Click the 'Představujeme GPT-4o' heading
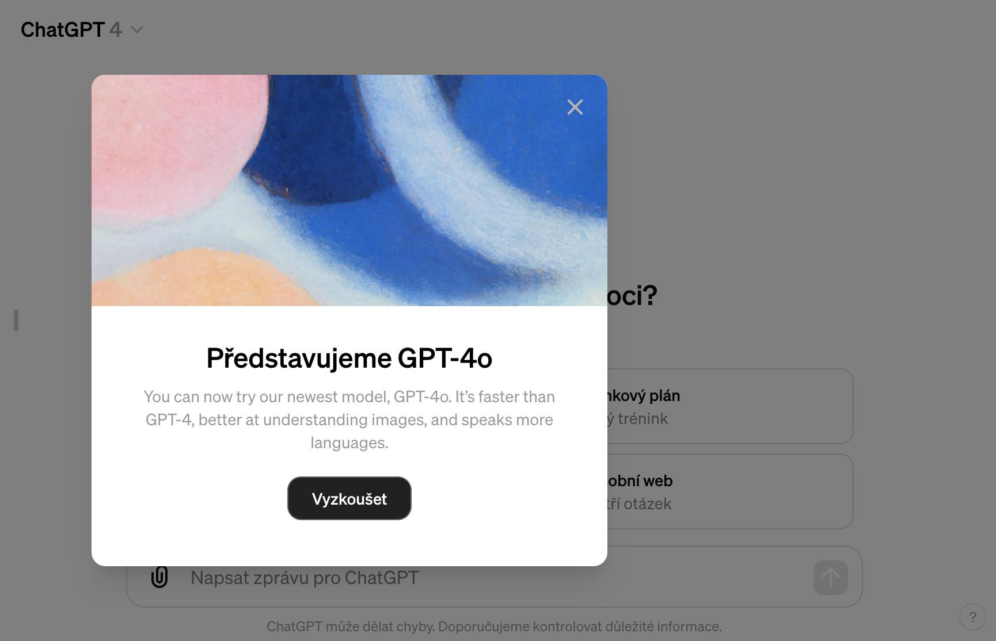 349,358
